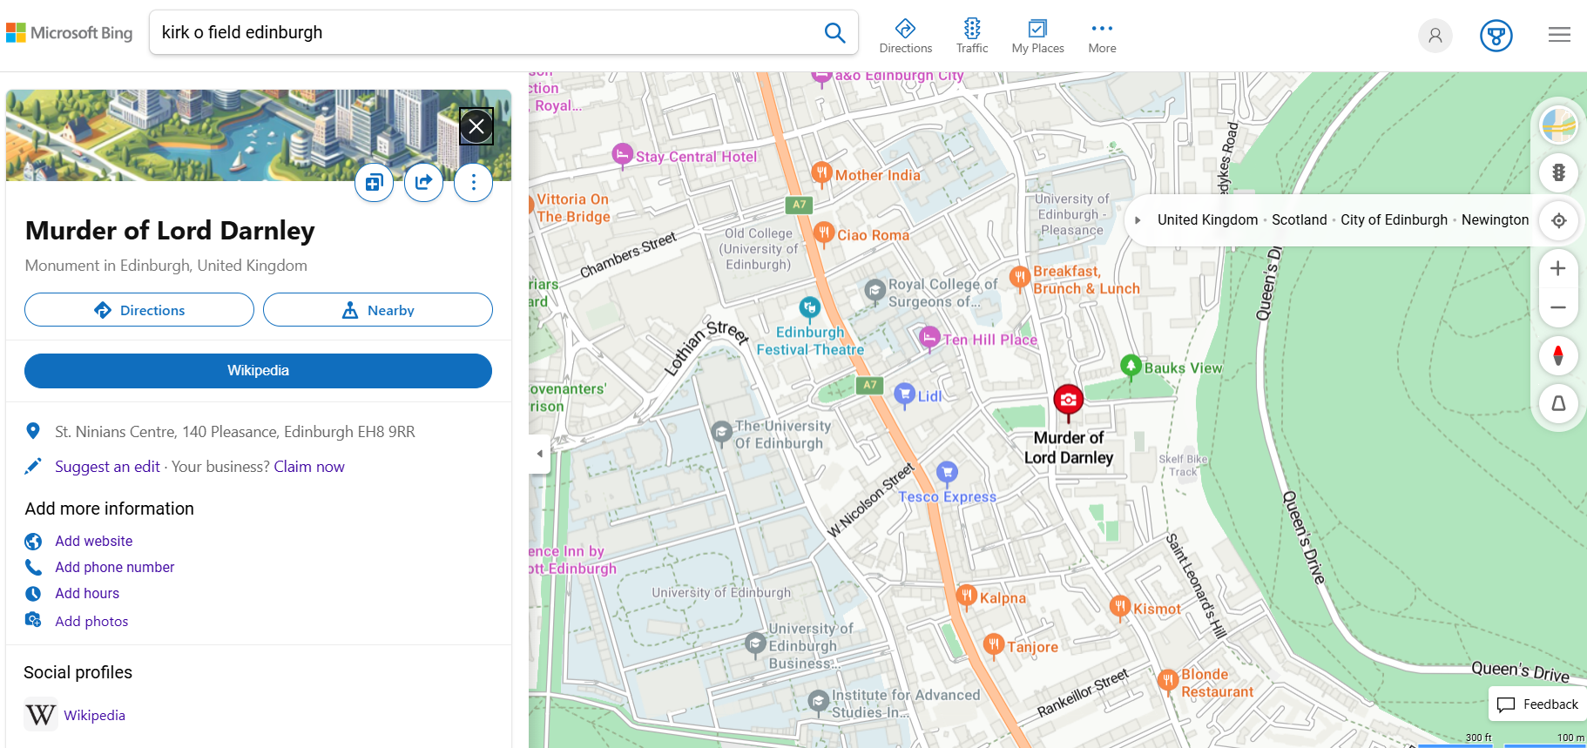This screenshot has height=748, width=1587.
Task: Click the search magnifier icon
Action: (x=834, y=32)
